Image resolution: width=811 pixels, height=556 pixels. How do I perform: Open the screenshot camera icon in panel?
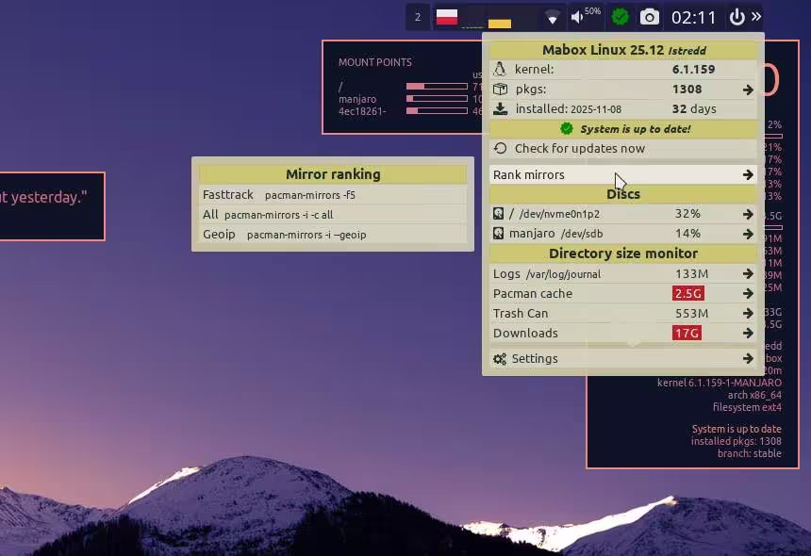click(649, 17)
